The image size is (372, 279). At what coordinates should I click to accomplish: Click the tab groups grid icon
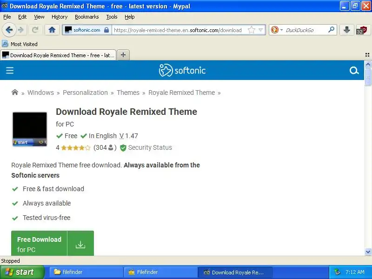[367, 55]
